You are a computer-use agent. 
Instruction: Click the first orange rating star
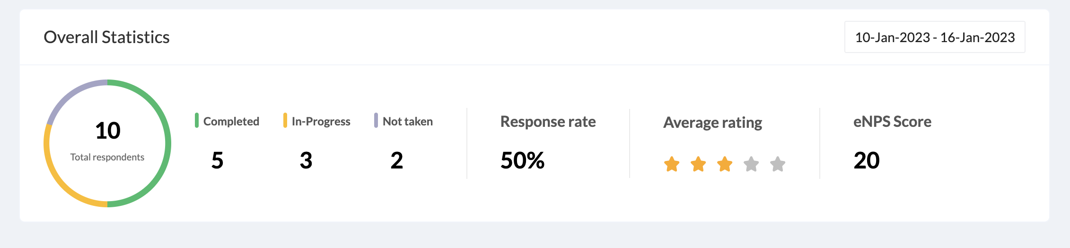672,164
